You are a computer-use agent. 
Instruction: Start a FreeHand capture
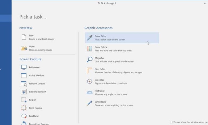click(x=24, y=116)
